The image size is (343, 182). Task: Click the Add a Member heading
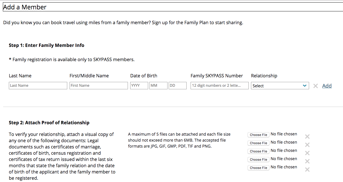point(25,7)
